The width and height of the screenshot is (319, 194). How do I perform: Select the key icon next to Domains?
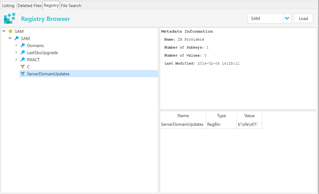click(x=22, y=45)
